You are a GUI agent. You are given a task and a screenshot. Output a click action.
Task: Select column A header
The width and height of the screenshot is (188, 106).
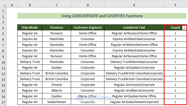click(12, 5)
